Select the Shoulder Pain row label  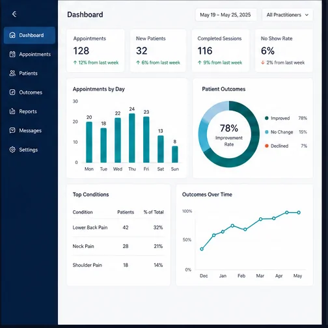pyautogui.click(x=87, y=265)
